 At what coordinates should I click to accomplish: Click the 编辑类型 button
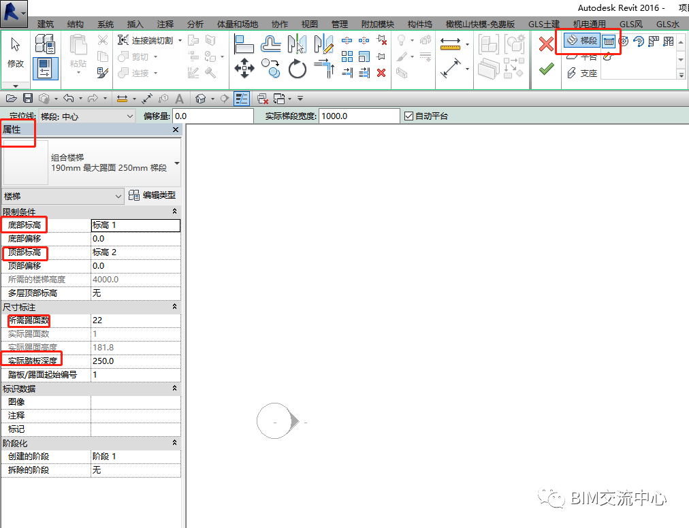152,195
